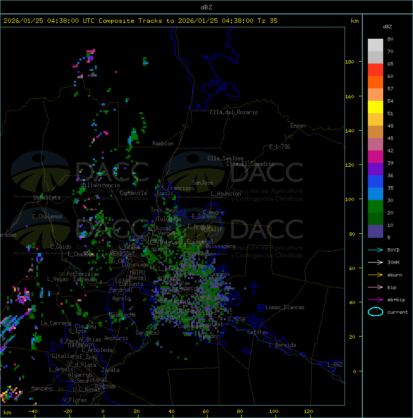Pick the royal blue swatch in dBZ scale
413x418 pixels.
coord(375,182)
